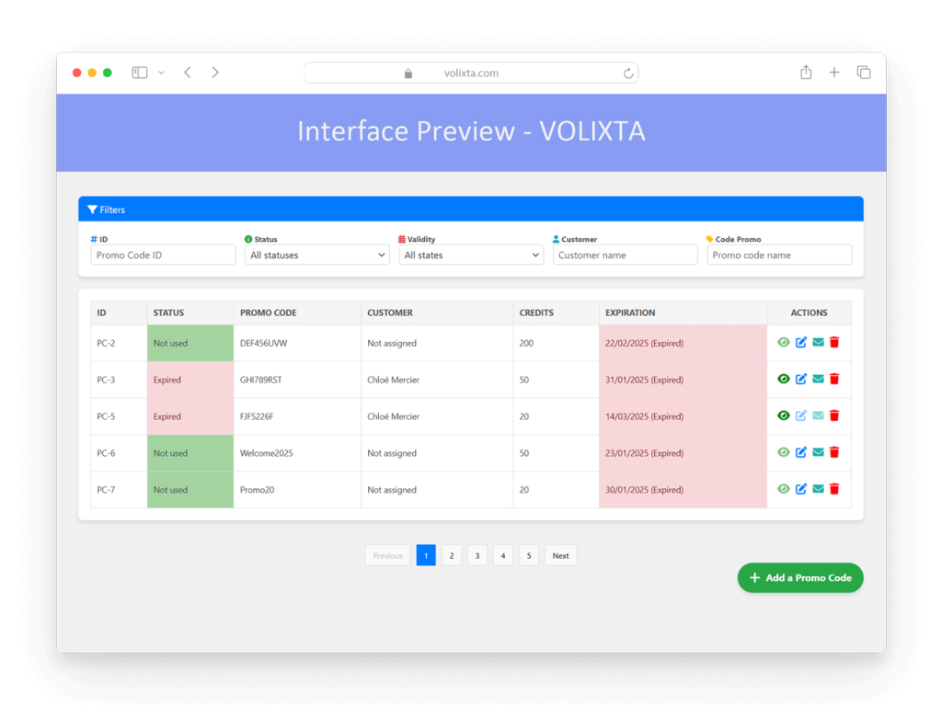Email Promo20 code via envelope icon

(x=818, y=489)
